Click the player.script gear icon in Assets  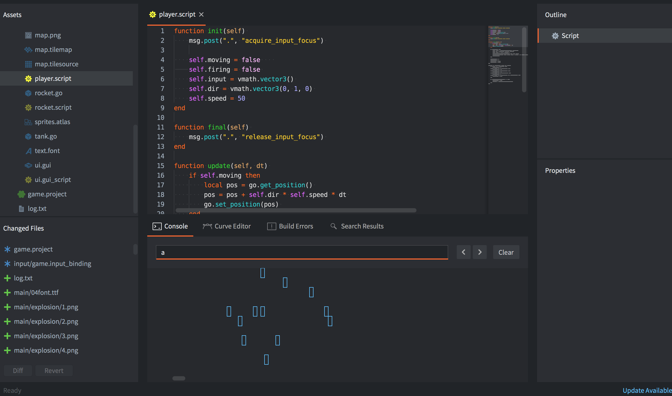coord(28,79)
